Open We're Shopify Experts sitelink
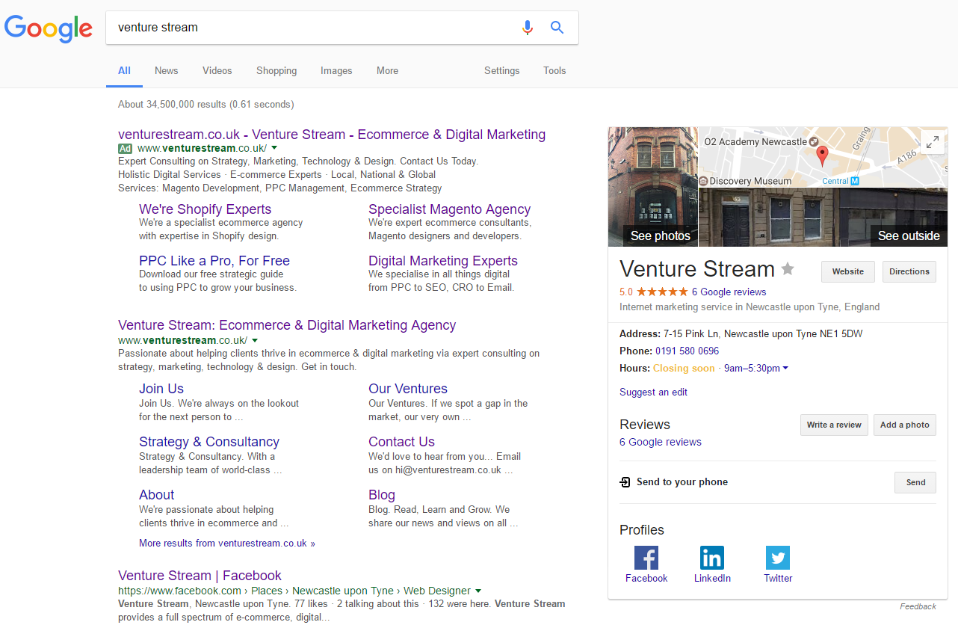The image size is (958, 631). click(205, 209)
